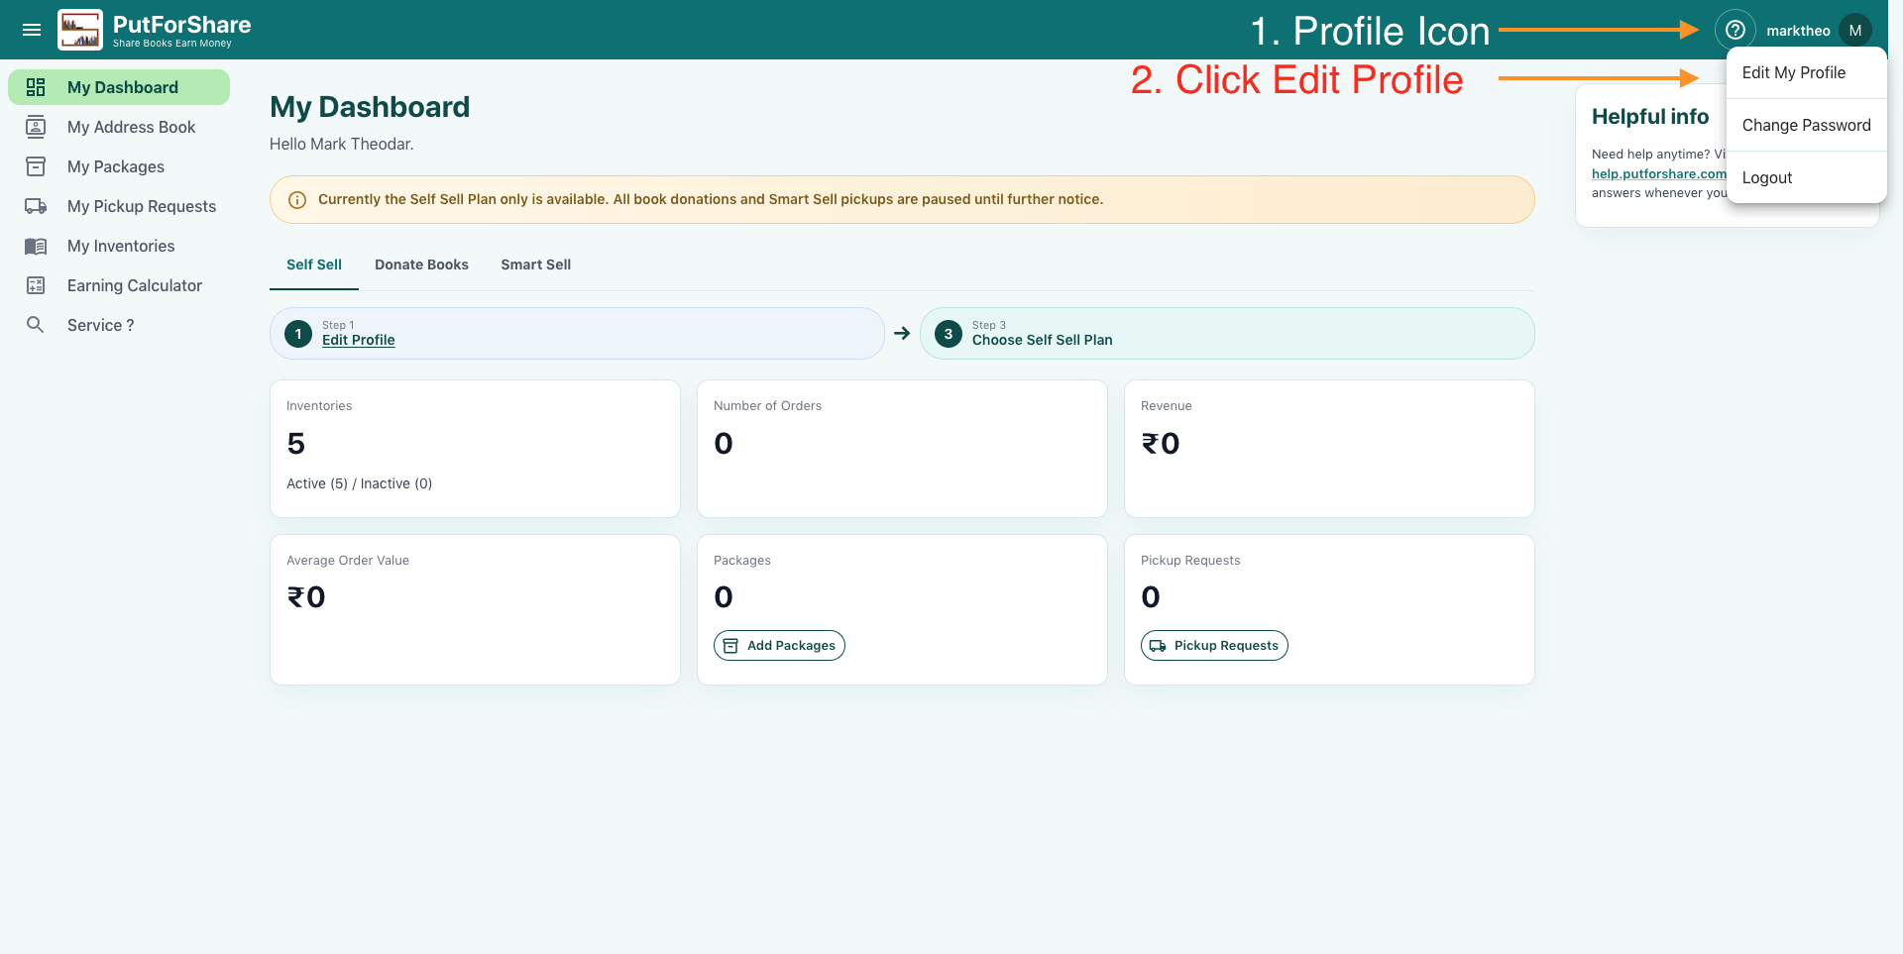Click the My Packages box icon
This screenshot has height=954, width=1903.
tap(36, 166)
